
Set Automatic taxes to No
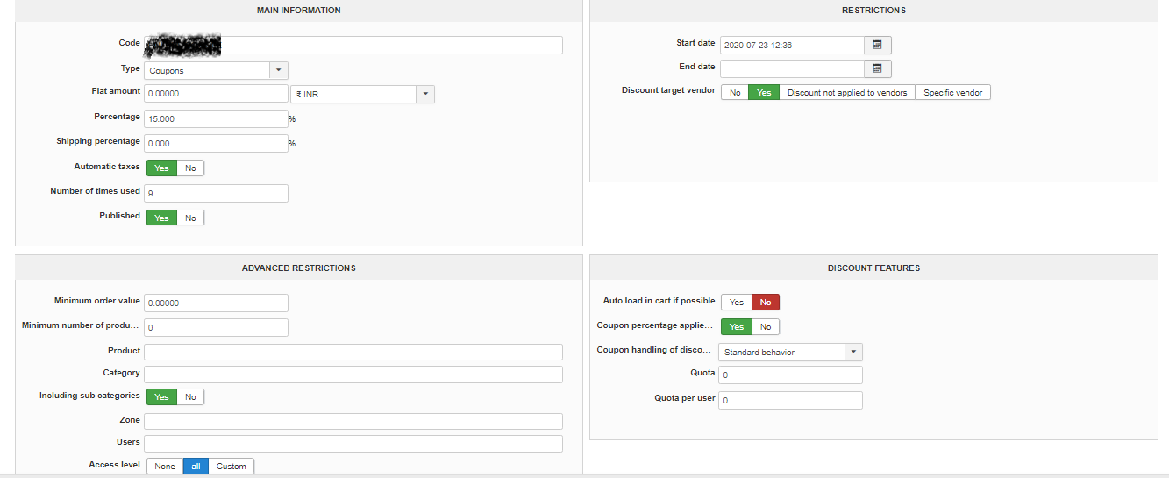click(x=190, y=168)
